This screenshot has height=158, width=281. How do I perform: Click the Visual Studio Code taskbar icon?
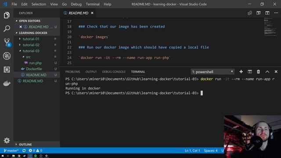pos(30,156)
